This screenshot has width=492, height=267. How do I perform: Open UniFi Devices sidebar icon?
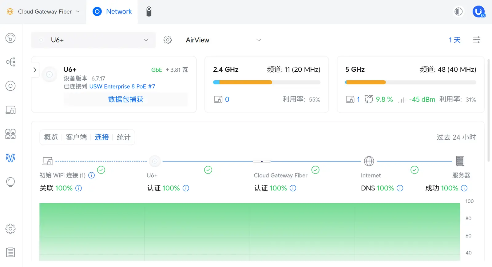[x=10, y=86]
